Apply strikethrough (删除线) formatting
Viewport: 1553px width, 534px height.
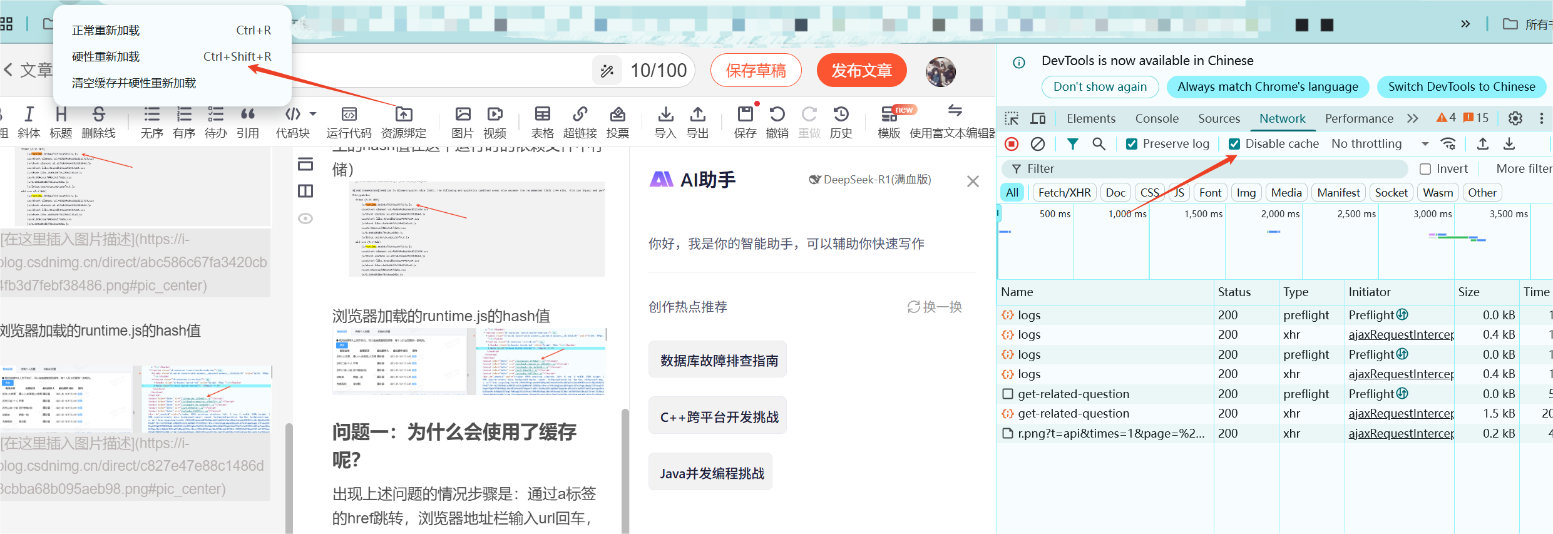(98, 122)
